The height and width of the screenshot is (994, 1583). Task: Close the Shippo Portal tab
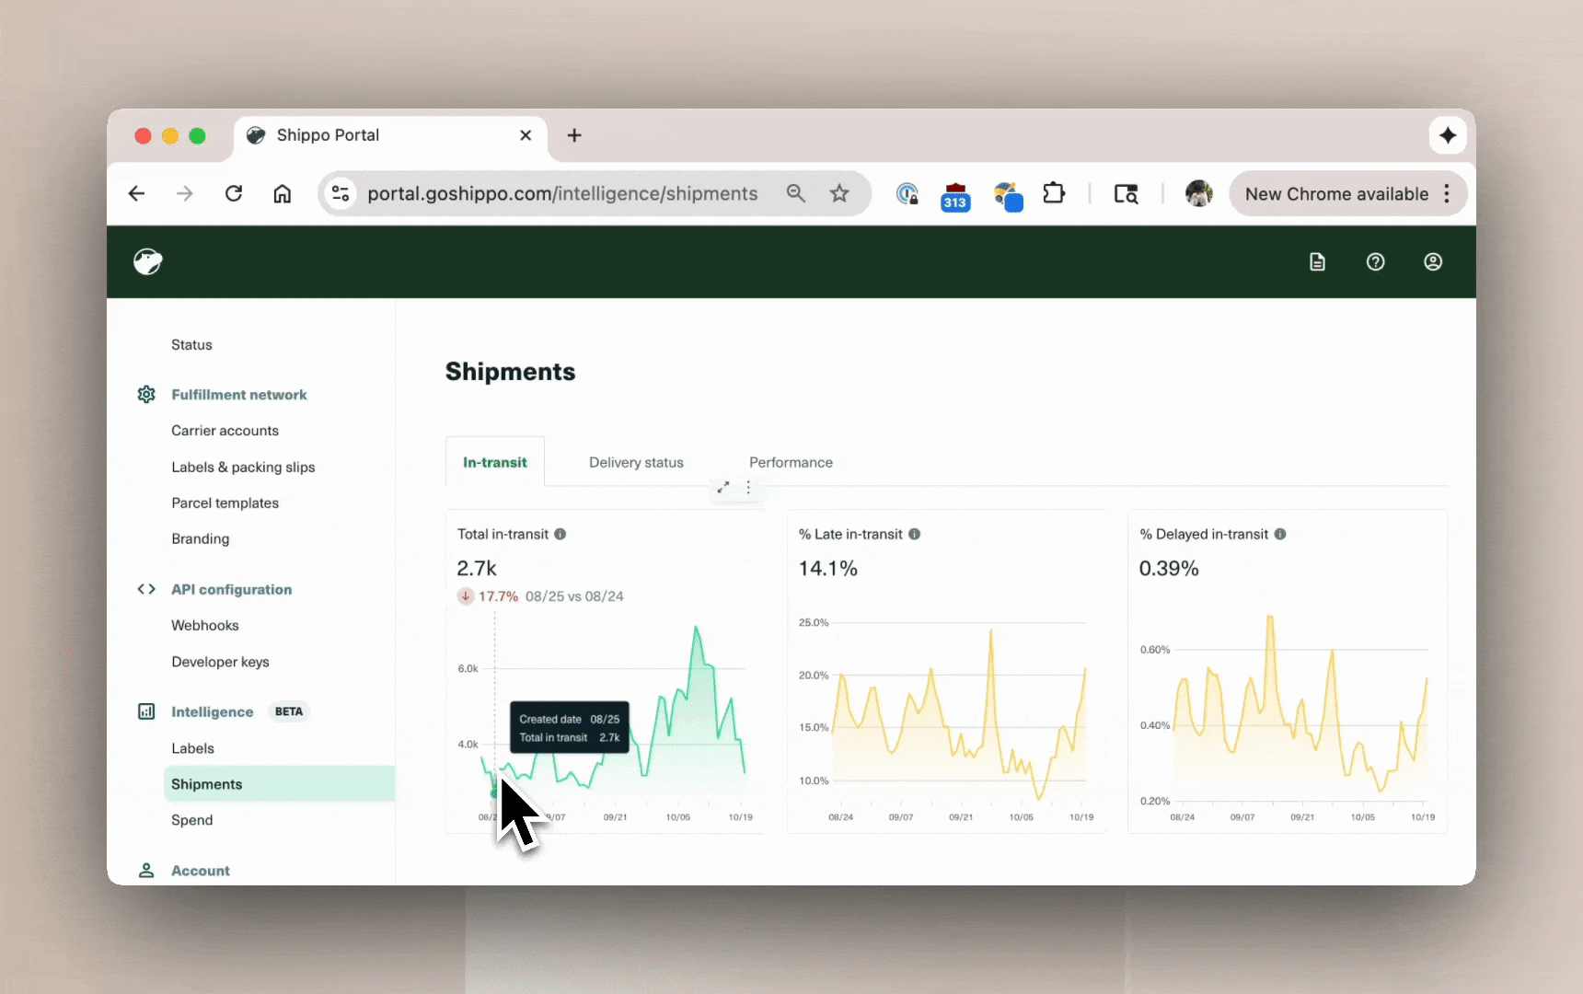526,135
